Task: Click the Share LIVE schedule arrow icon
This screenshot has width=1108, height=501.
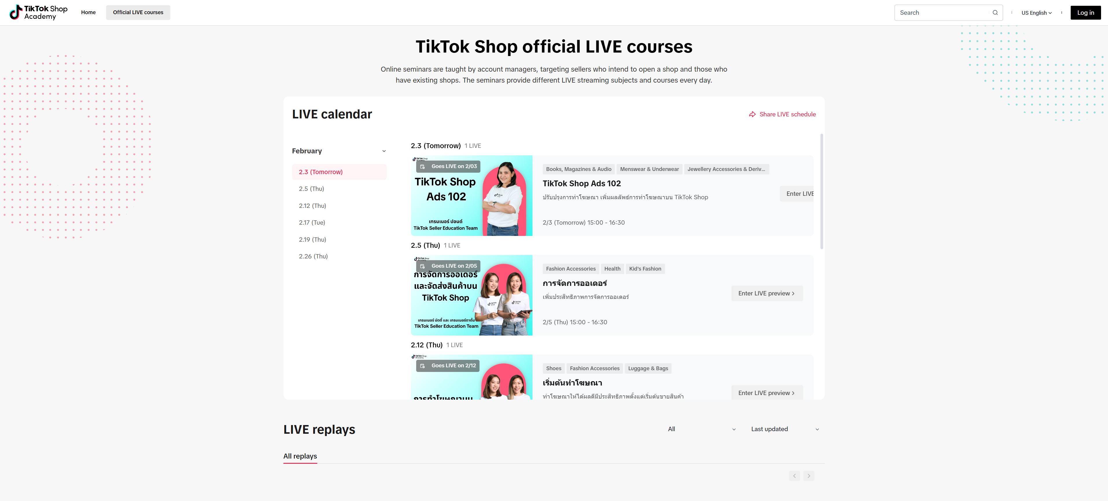Action: 752,114
